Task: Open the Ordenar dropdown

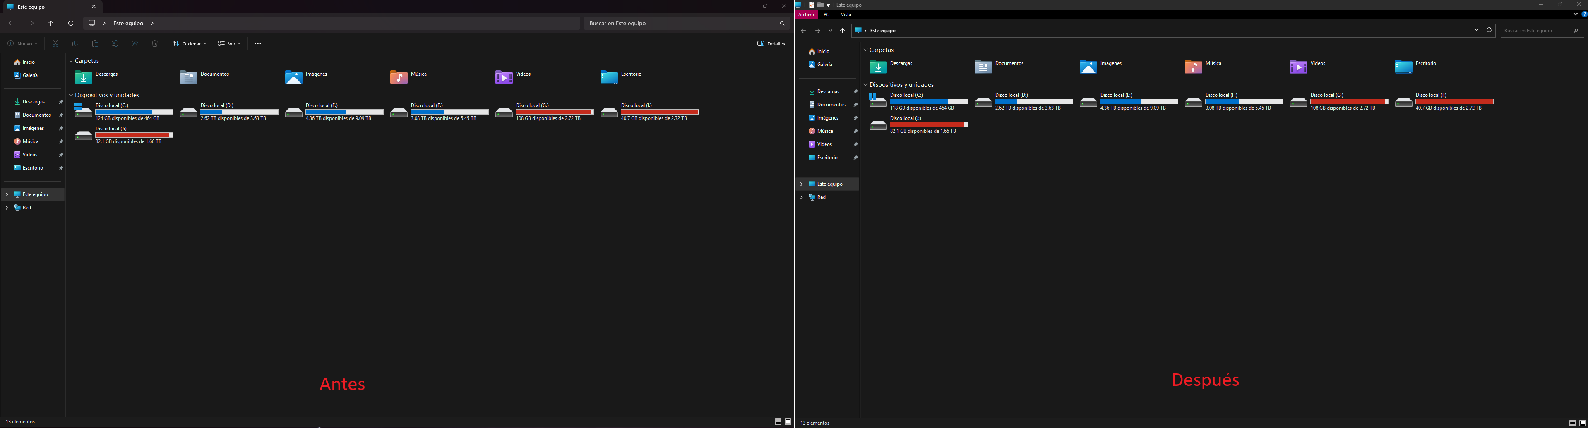Action: click(189, 44)
